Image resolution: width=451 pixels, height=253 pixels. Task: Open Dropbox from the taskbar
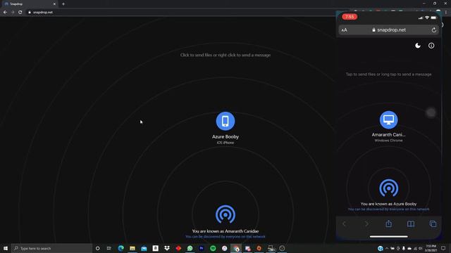167,248
